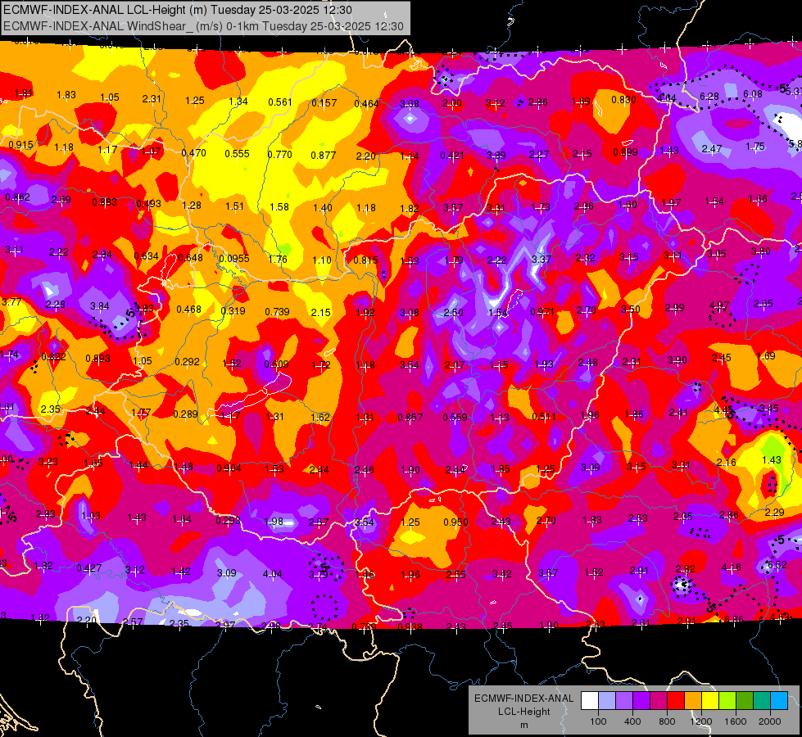This screenshot has height=737, width=802.
Task: Click the wind shear value 0.470
Action: pos(194,153)
